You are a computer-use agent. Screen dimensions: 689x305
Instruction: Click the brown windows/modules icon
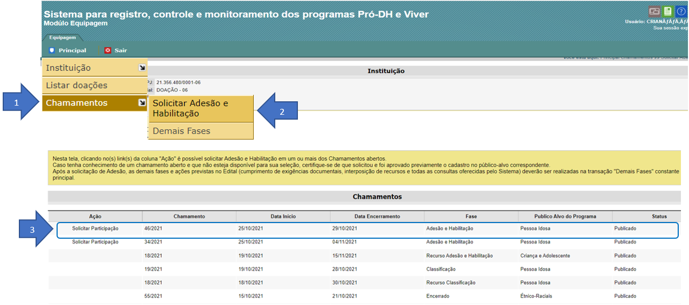[x=655, y=11]
